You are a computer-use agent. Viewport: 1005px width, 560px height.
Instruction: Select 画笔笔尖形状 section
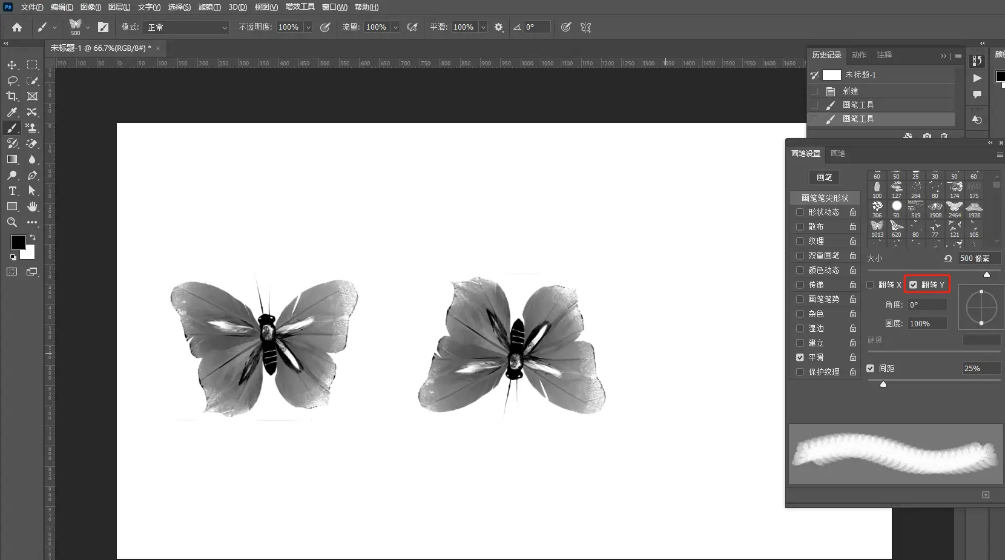(x=825, y=198)
